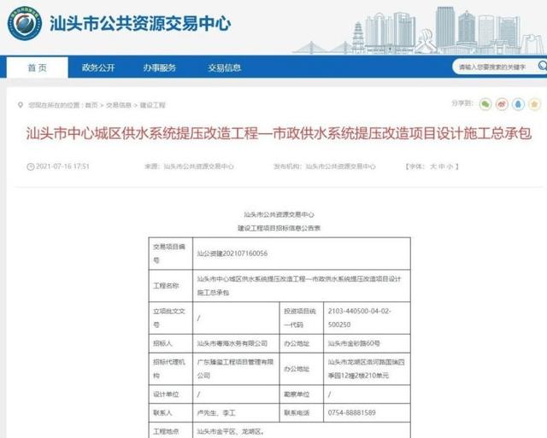Set font size to 小
Screen dimensions: 547x438
click(x=450, y=166)
